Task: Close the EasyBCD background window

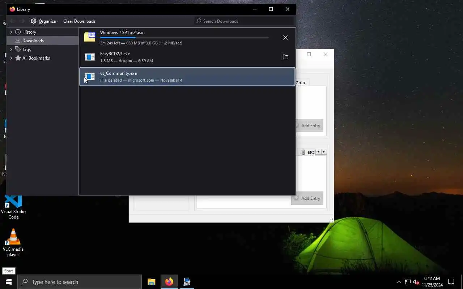Action: click(x=326, y=54)
